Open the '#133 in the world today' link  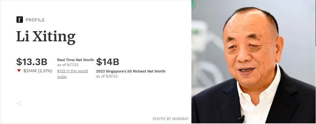(x=72, y=74)
